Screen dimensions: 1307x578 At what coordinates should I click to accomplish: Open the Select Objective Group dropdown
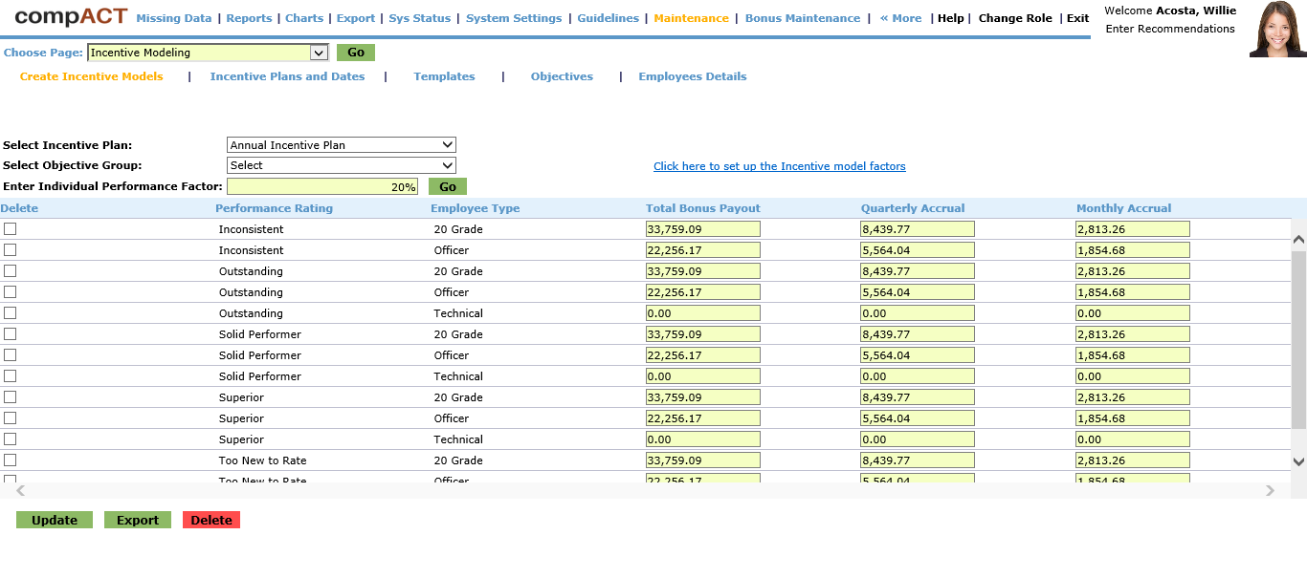342,165
